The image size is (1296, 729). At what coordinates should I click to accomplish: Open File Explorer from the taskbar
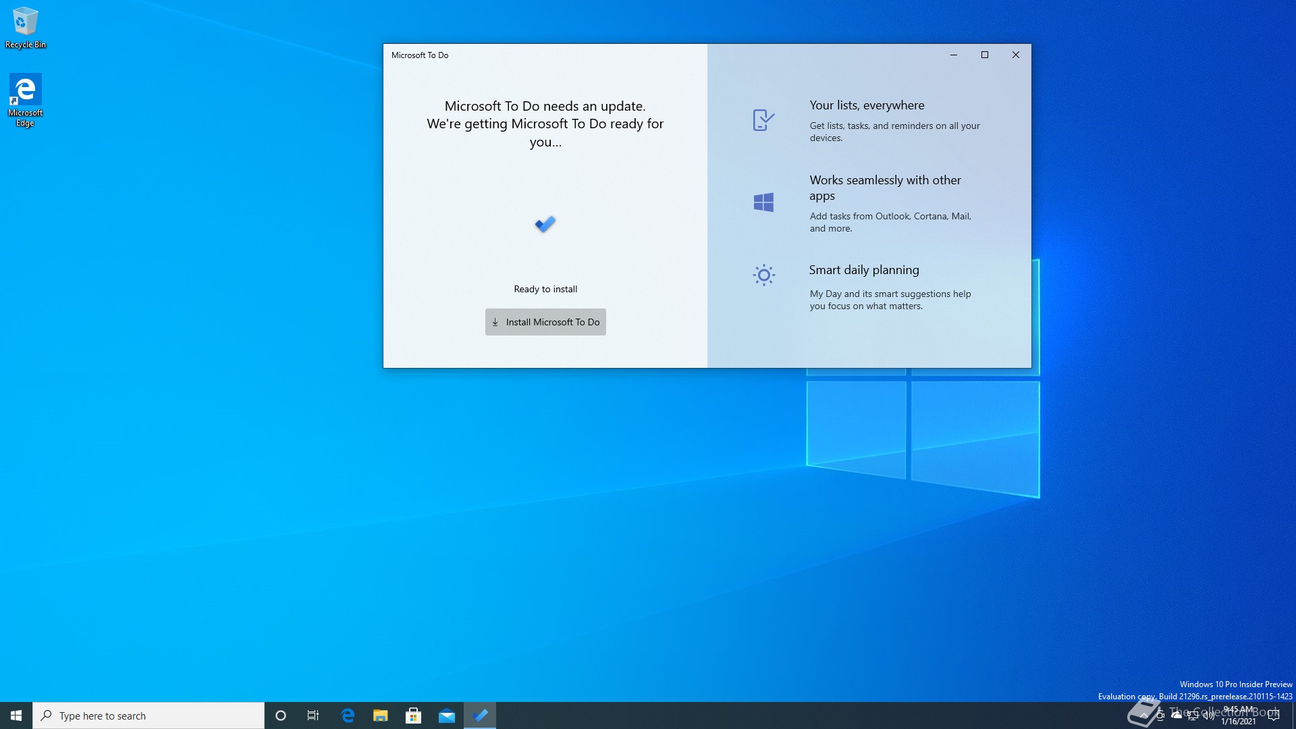tap(381, 715)
